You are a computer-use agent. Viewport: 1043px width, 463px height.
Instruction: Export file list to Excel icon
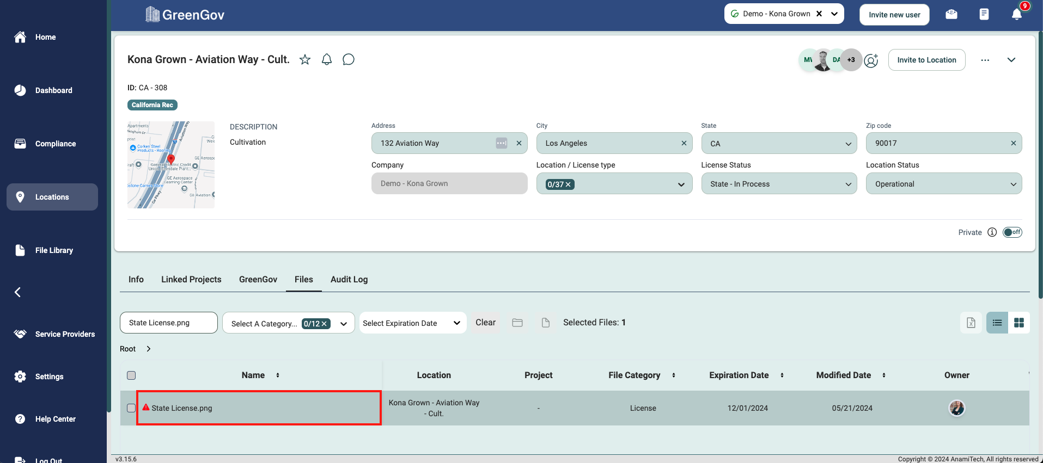971,323
